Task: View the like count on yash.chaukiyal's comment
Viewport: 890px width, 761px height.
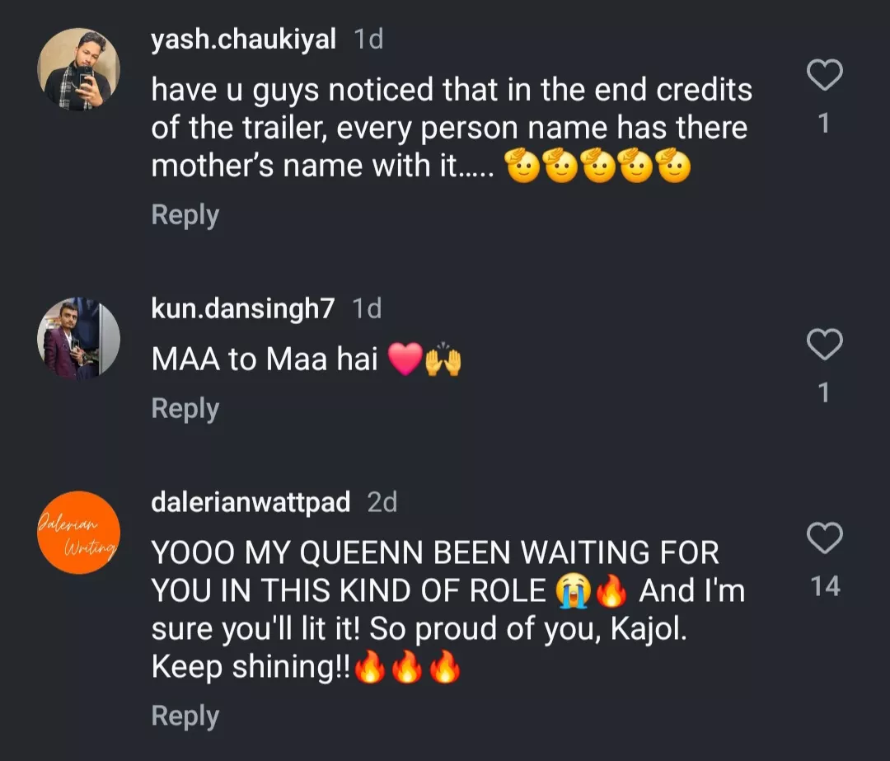Action: [823, 124]
